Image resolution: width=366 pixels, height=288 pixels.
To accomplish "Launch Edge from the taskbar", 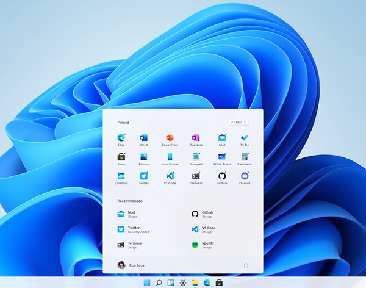I will [x=207, y=283].
